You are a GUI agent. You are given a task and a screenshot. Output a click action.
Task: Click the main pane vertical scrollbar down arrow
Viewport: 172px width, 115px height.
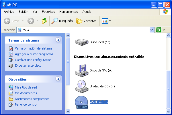[169, 111]
